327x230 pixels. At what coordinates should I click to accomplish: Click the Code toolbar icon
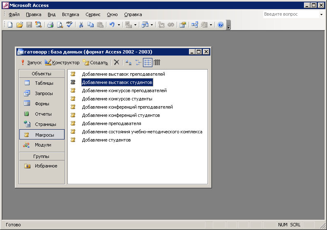[161, 25]
